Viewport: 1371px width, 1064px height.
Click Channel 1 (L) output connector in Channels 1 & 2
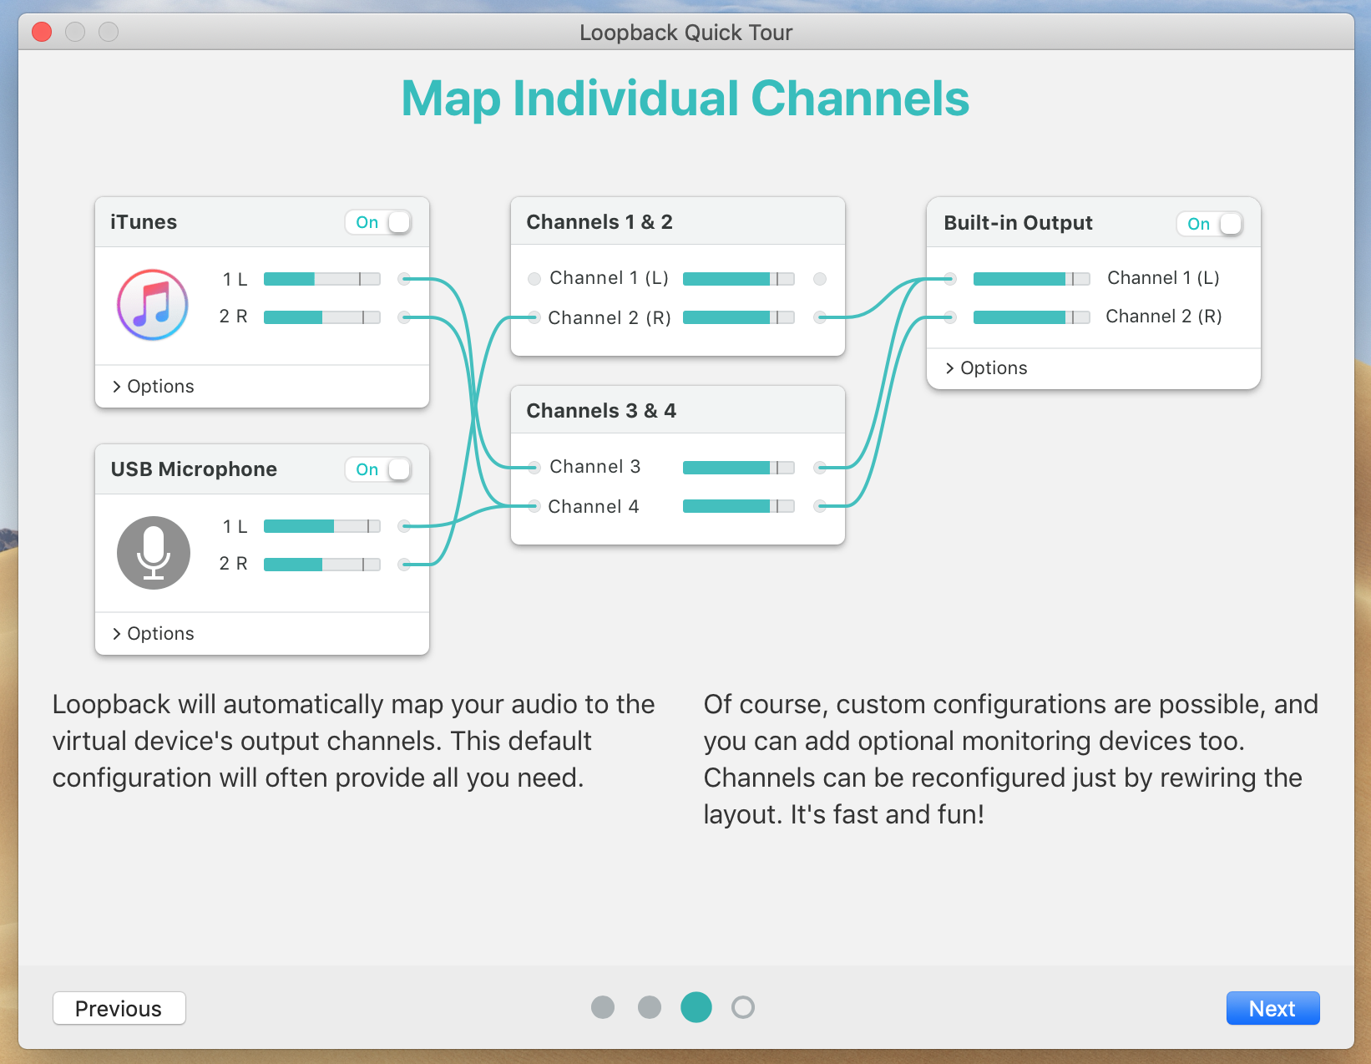coord(820,279)
